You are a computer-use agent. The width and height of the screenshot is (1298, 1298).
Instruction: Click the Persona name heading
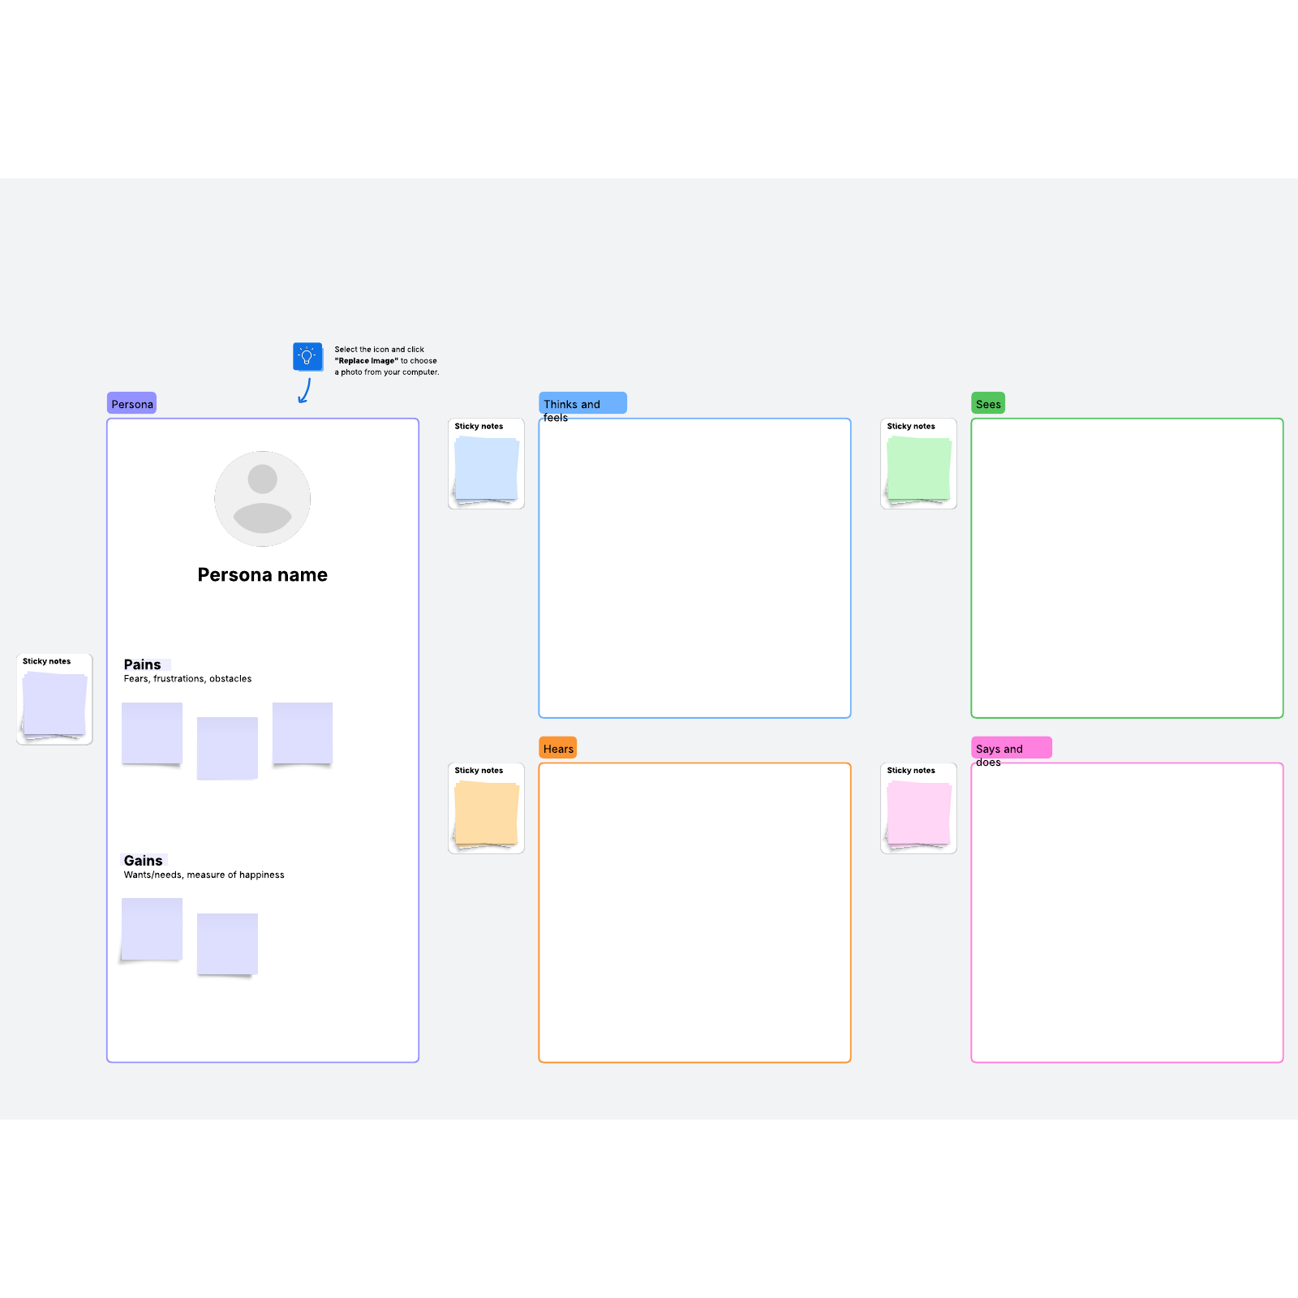tap(262, 574)
